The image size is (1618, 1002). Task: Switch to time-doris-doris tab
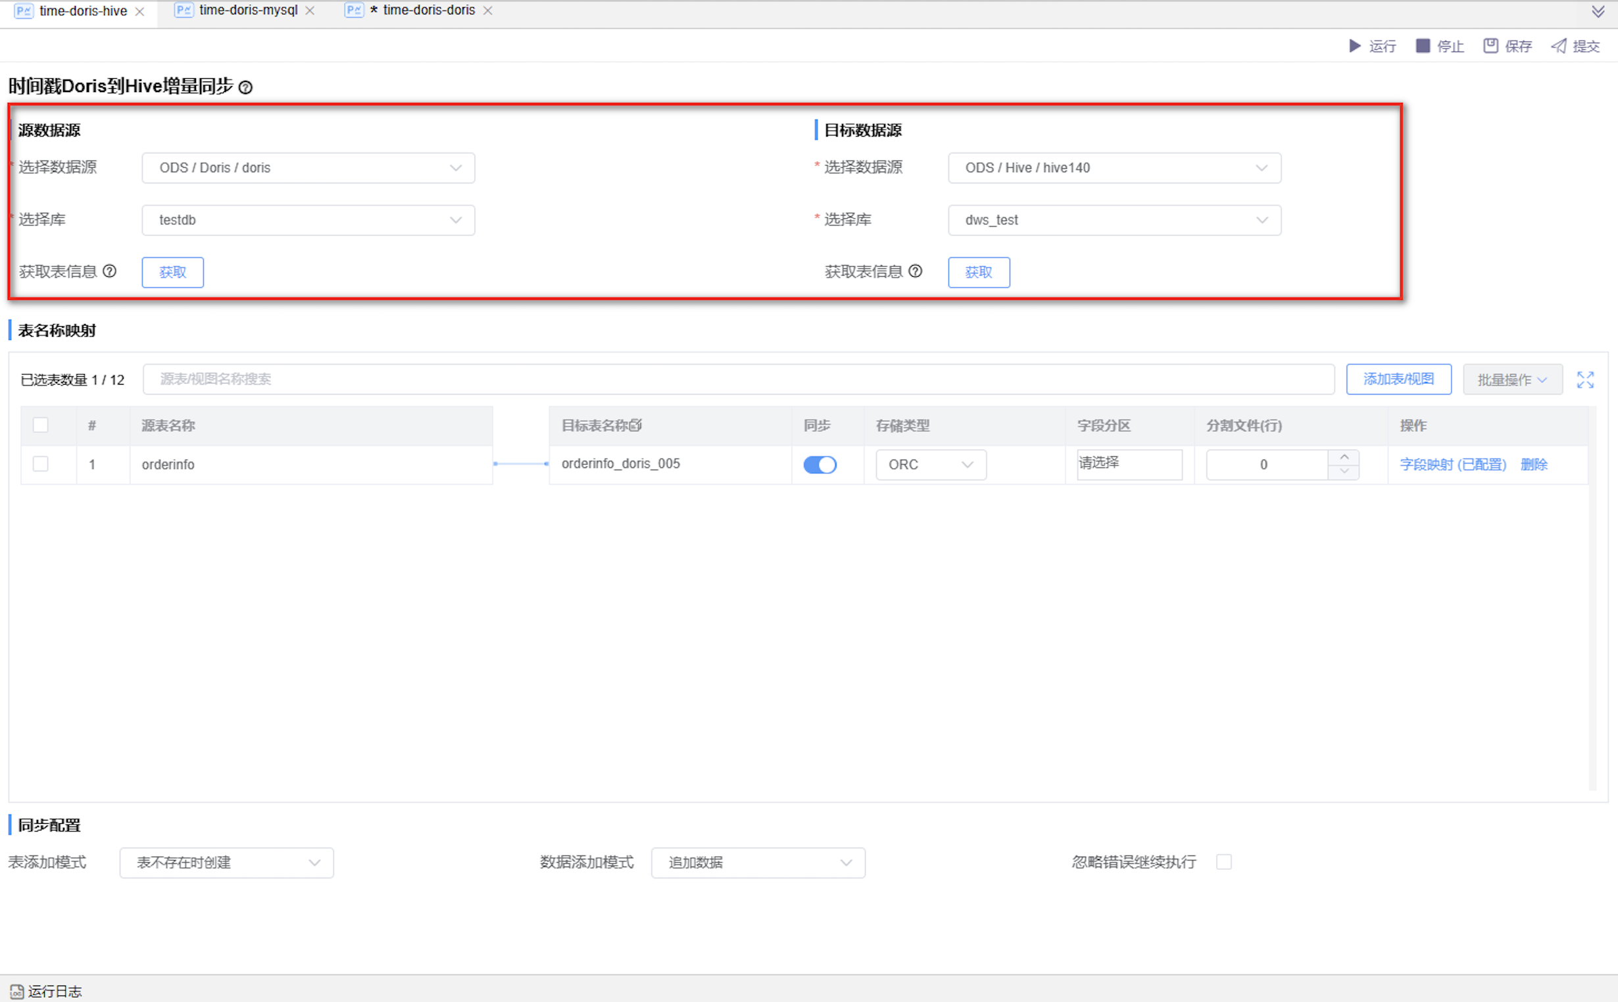(x=428, y=11)
